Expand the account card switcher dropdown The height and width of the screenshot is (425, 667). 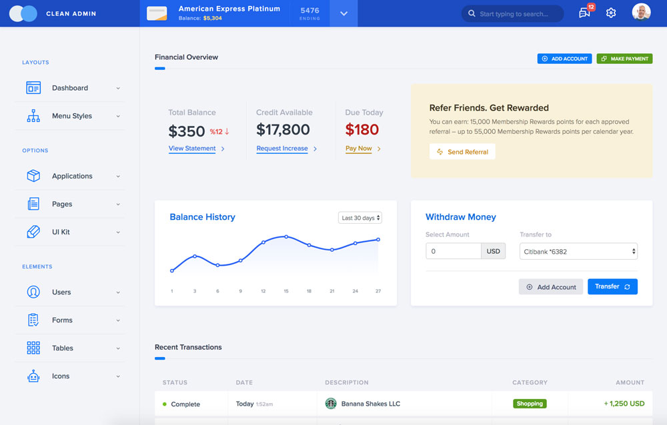tap(344, 13)
